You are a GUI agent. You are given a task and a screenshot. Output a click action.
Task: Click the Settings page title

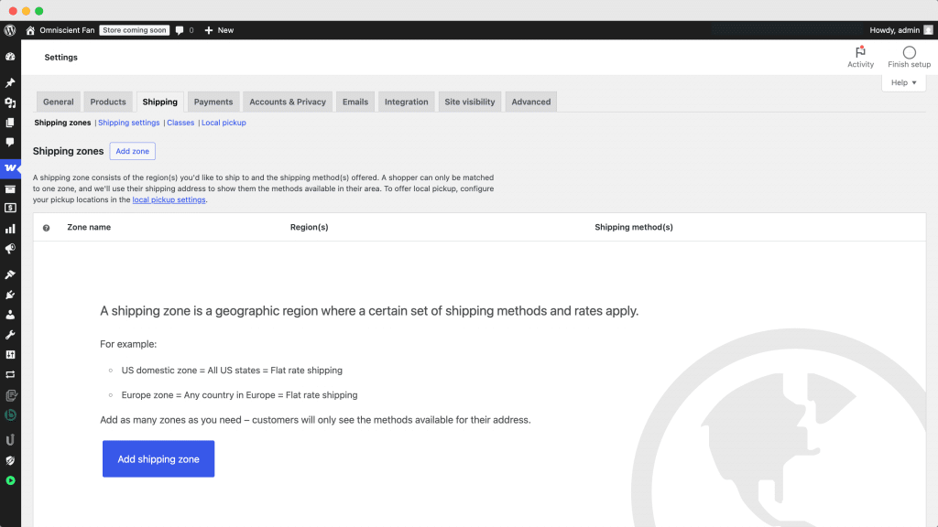tap(61, 58)
